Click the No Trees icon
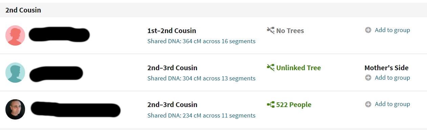 [270, 31]
